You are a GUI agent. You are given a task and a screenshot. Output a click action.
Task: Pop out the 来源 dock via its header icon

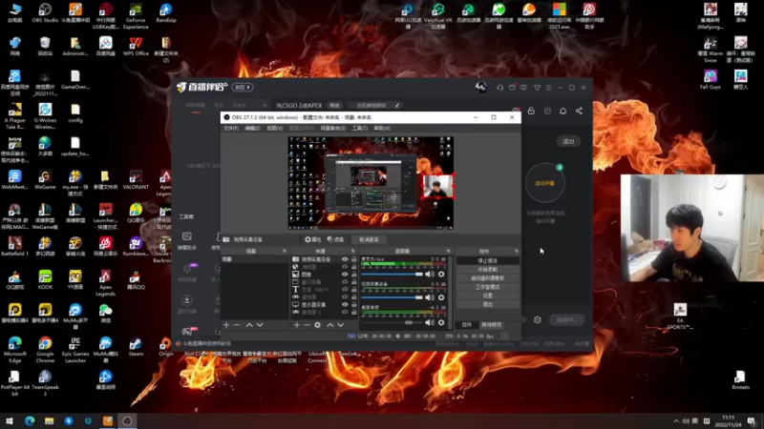[x=353, y=251]
